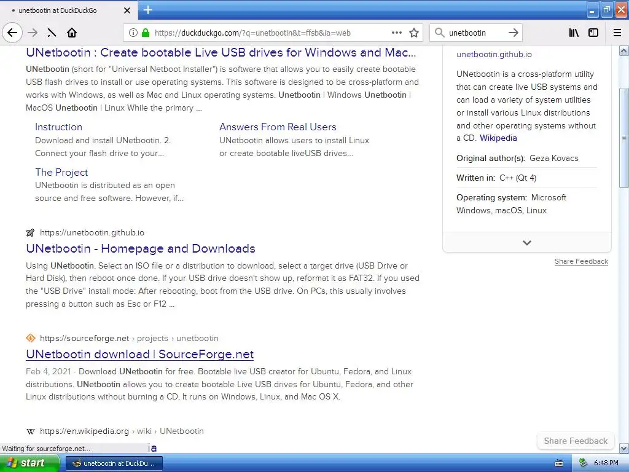
Task: Open UNetbootin - Homepage and Downloads result
Action: pyautogui.click(x=141, y=248)
